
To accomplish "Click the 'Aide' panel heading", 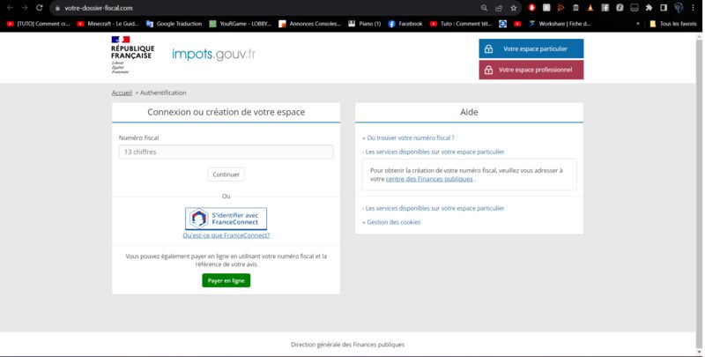I will (x=469, y=112).
